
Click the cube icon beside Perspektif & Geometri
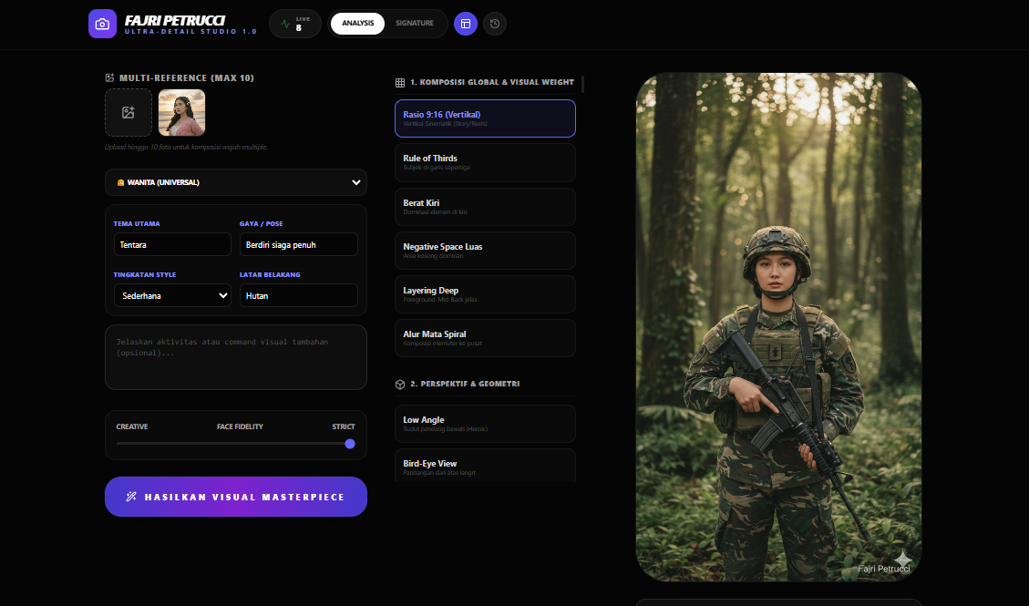coord(400,385)
